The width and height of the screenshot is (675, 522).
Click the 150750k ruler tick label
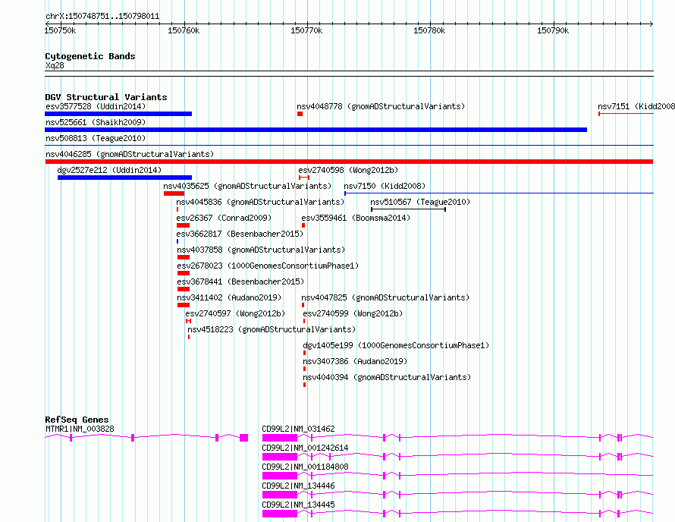[60, 30]
